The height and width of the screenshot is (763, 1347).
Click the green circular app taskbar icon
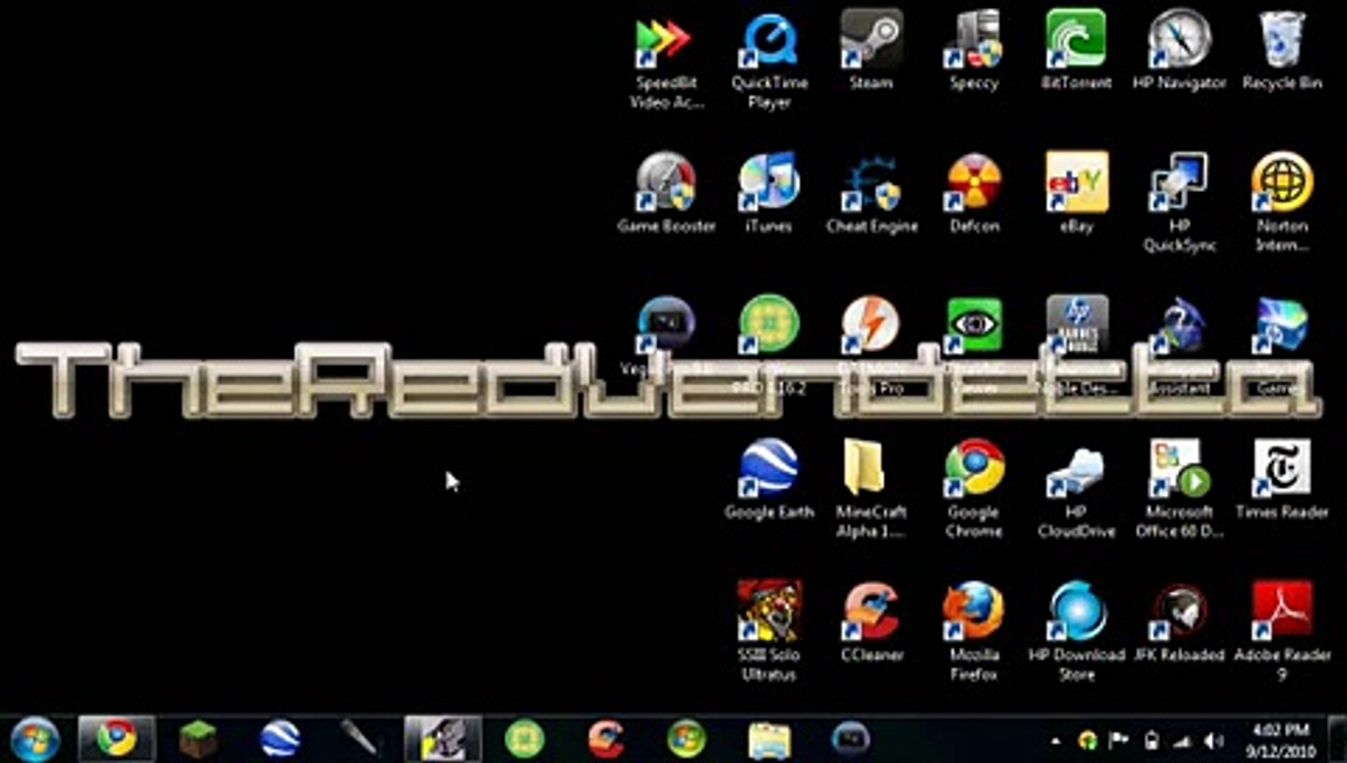tap(524, 739)
